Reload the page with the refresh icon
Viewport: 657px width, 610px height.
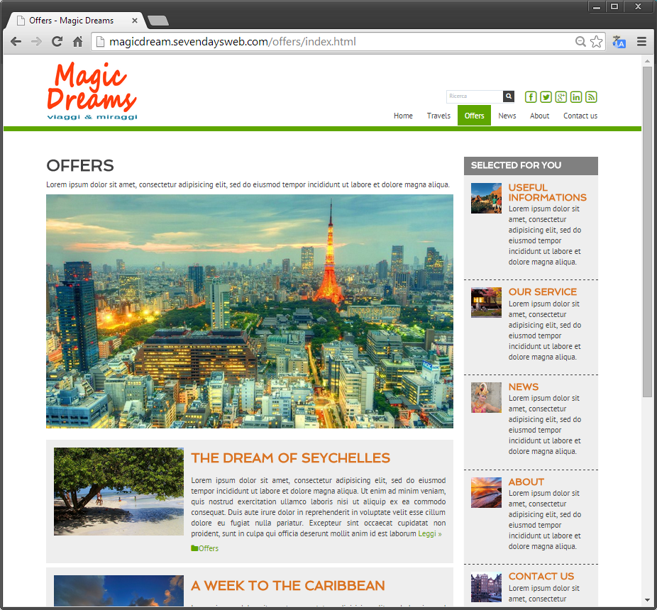[x=57, y=41]
